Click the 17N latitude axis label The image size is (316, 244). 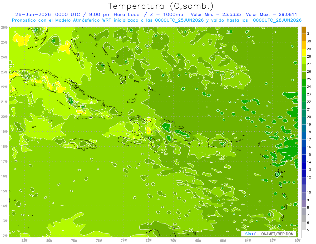4,161
